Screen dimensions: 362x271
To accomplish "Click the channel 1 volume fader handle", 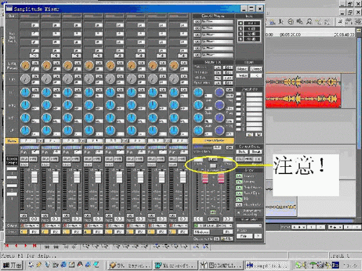I will point(34,177).
